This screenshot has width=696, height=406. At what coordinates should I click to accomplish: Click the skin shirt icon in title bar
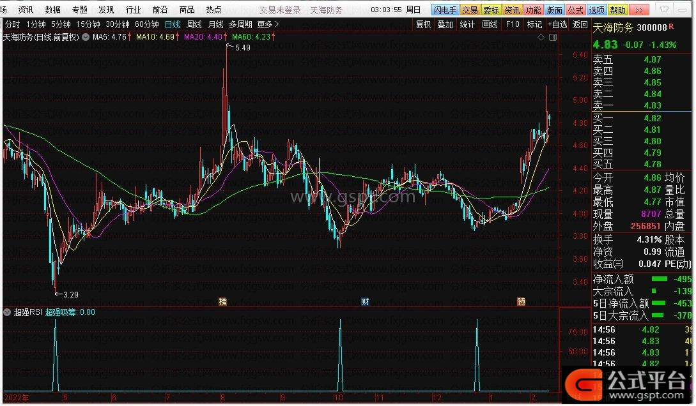(x=664, y=10)
